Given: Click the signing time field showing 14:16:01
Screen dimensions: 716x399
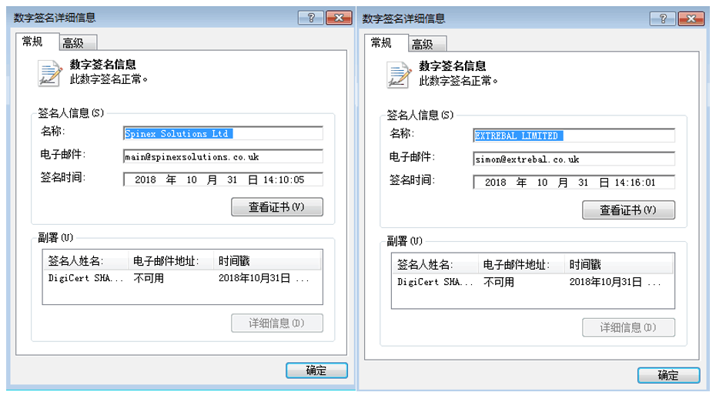Looking at the screenshot, I should (x=574, y=183).
